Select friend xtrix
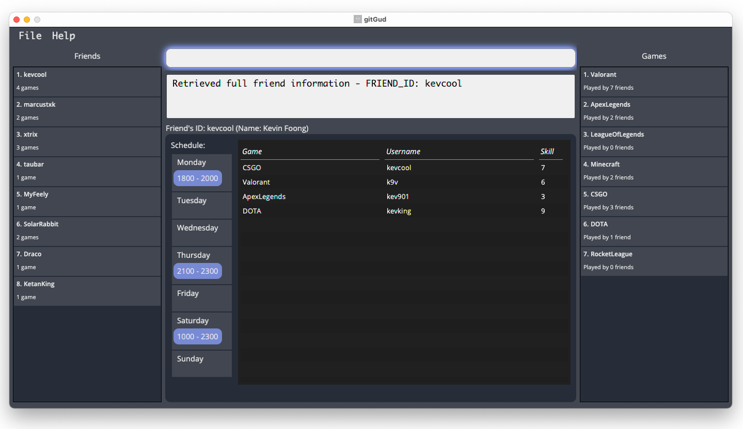This screenshot has height=429, width=743. 87,141
